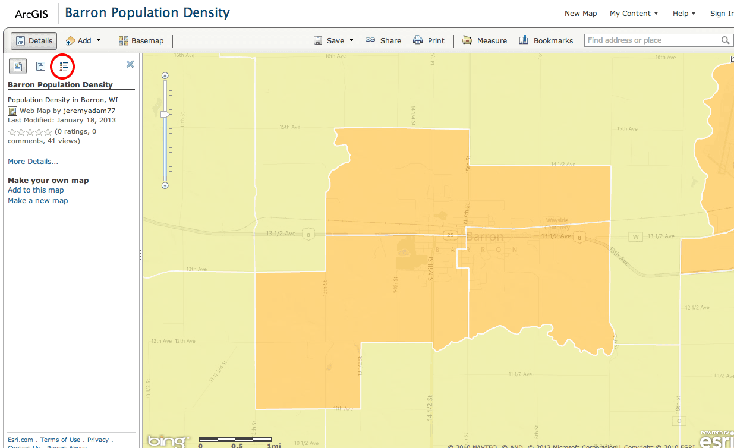This screenshot has width=734, height=448.
Task: Select the About this map icon
Action: 18,66
